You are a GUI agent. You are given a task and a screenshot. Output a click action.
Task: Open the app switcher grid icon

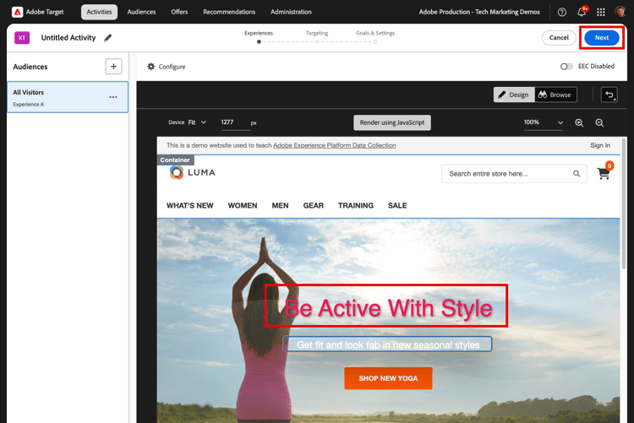[x=601, y=12]
